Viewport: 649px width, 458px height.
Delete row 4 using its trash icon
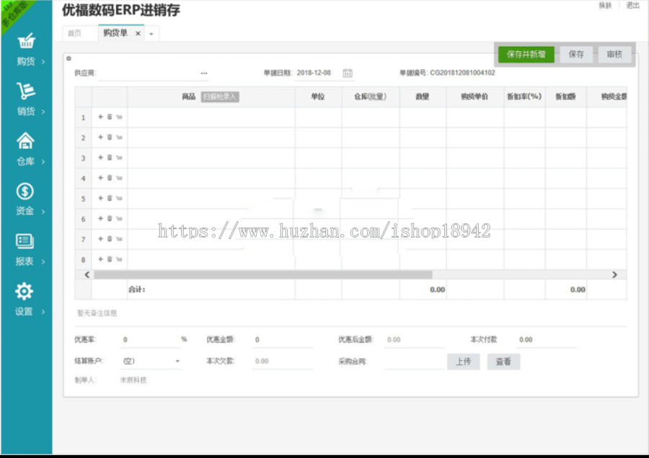click(110, 177)
